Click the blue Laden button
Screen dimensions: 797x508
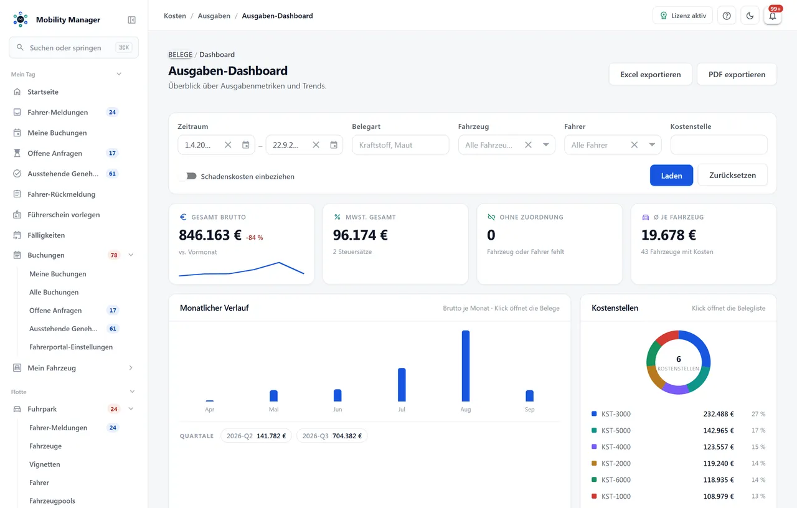672,176
